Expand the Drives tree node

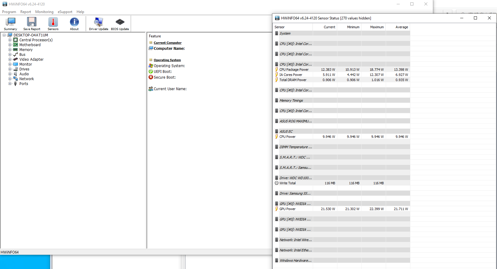coord(10,69)
